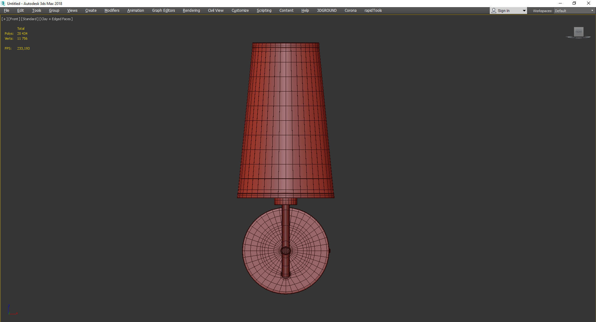The height and width of the screenshot is (322, 596).
Task: Click the 3ds Max application icon
Action: point(3,3)
